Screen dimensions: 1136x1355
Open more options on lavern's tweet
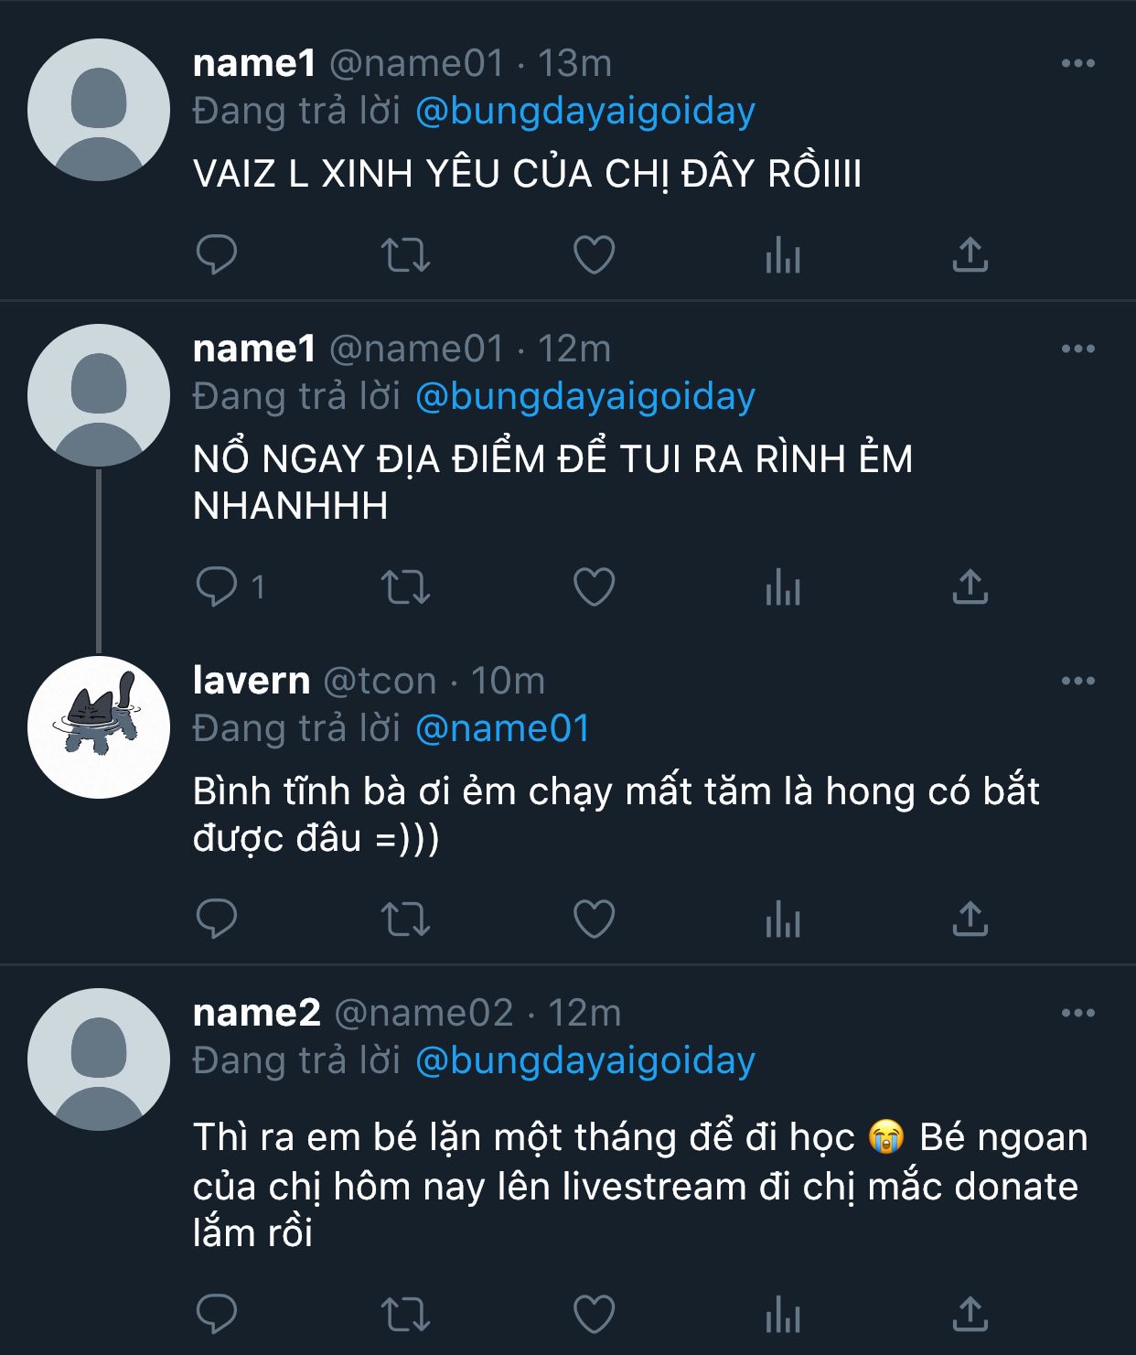pos(1077,681)
